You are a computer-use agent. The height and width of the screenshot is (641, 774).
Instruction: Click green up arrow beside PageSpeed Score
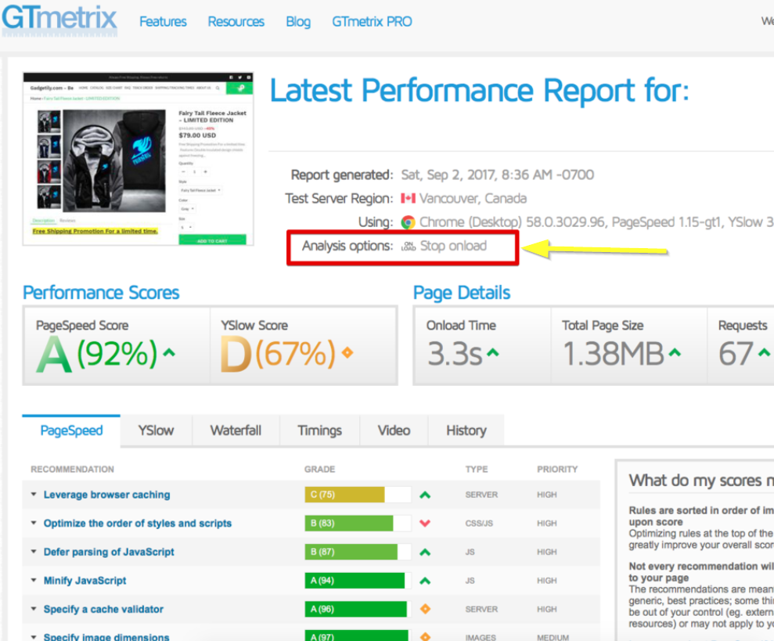tap(169, 353)
